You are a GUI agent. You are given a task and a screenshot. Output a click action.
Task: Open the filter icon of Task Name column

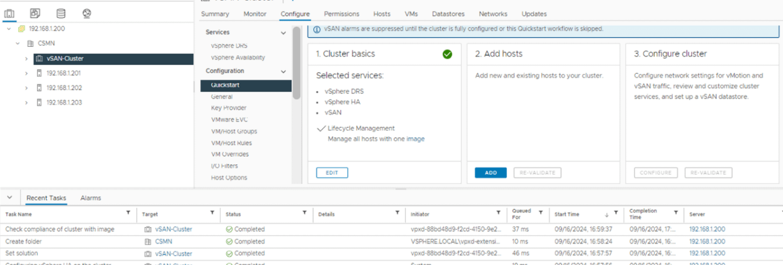[128, 213]
